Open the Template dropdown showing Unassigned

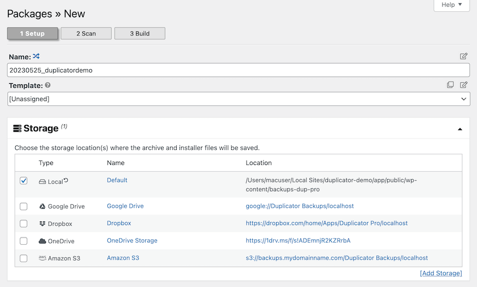(x=238, y=99)
